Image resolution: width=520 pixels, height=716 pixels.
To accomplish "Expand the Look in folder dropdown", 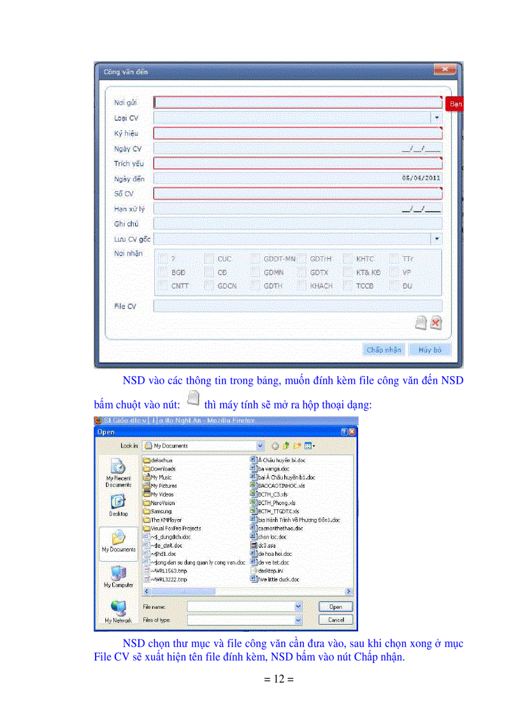I will pos(260,446).
